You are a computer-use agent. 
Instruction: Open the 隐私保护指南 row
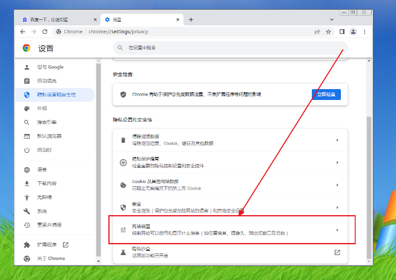230,162
